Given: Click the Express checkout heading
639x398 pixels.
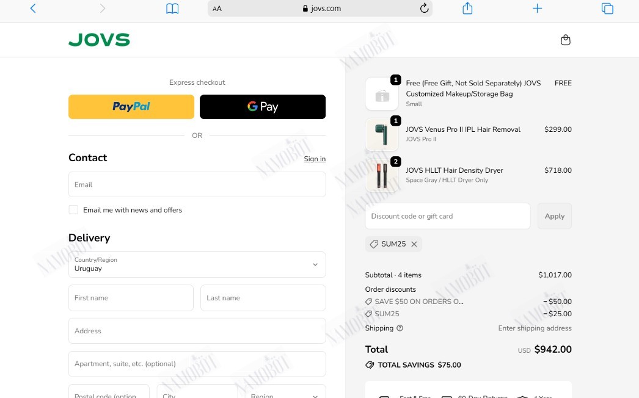Looking at the screenshot, I should pyautogui.click(x=197, y=82).
